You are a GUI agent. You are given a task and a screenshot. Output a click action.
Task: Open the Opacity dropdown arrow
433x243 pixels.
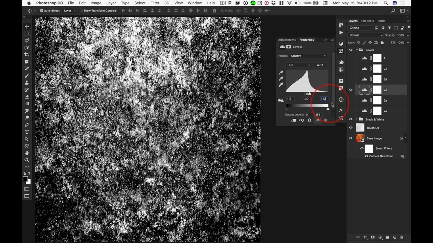(408, 35)
